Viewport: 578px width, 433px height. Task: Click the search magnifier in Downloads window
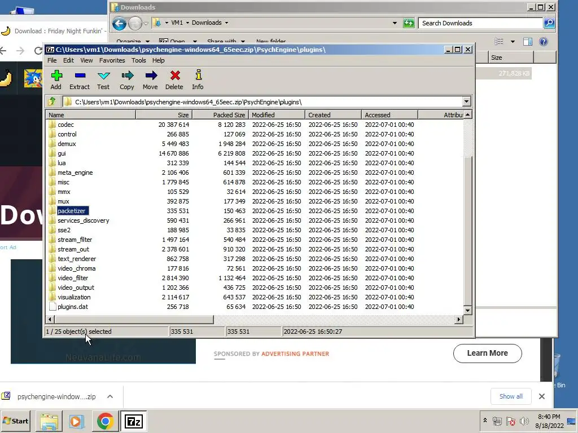[x=549, y=23]
